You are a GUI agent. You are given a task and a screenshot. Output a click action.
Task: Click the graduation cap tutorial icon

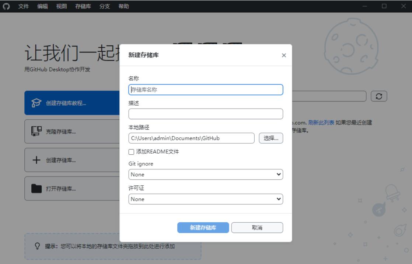pos(37,103)
